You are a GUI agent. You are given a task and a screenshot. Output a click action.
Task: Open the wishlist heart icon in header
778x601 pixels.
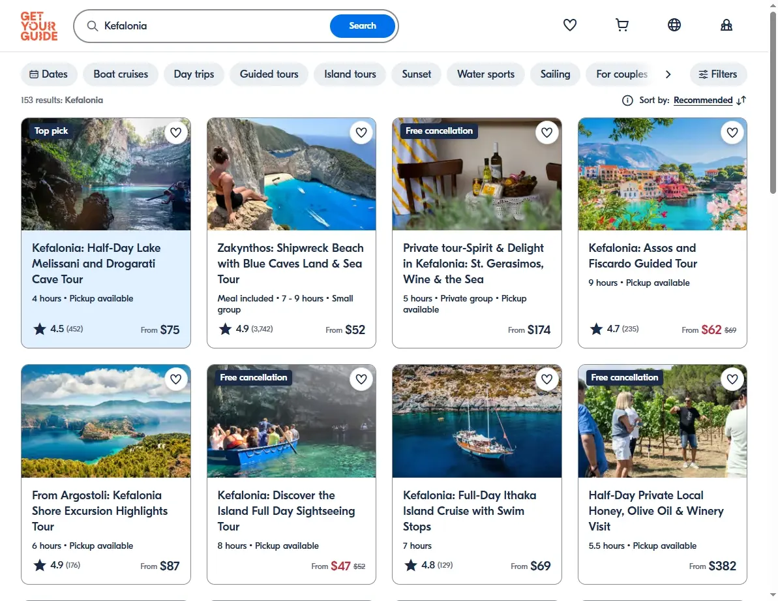point(569,25)
